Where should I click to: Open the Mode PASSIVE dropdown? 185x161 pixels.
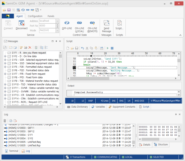tap(57, 30)
